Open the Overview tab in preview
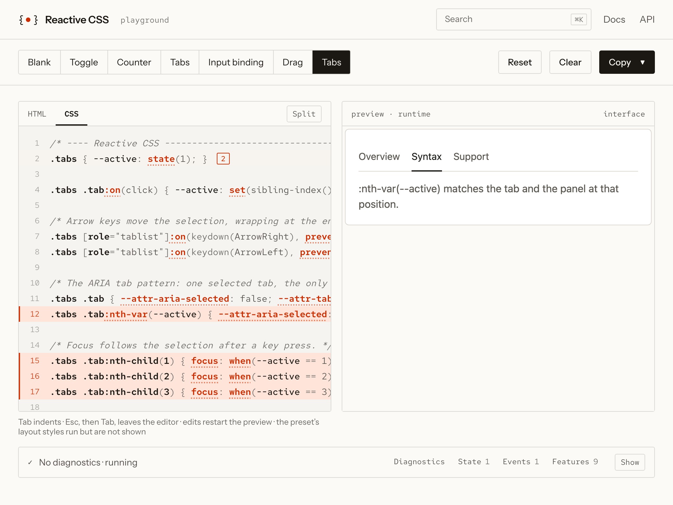This screenshot has height=505, width=673. coord(379,157)
